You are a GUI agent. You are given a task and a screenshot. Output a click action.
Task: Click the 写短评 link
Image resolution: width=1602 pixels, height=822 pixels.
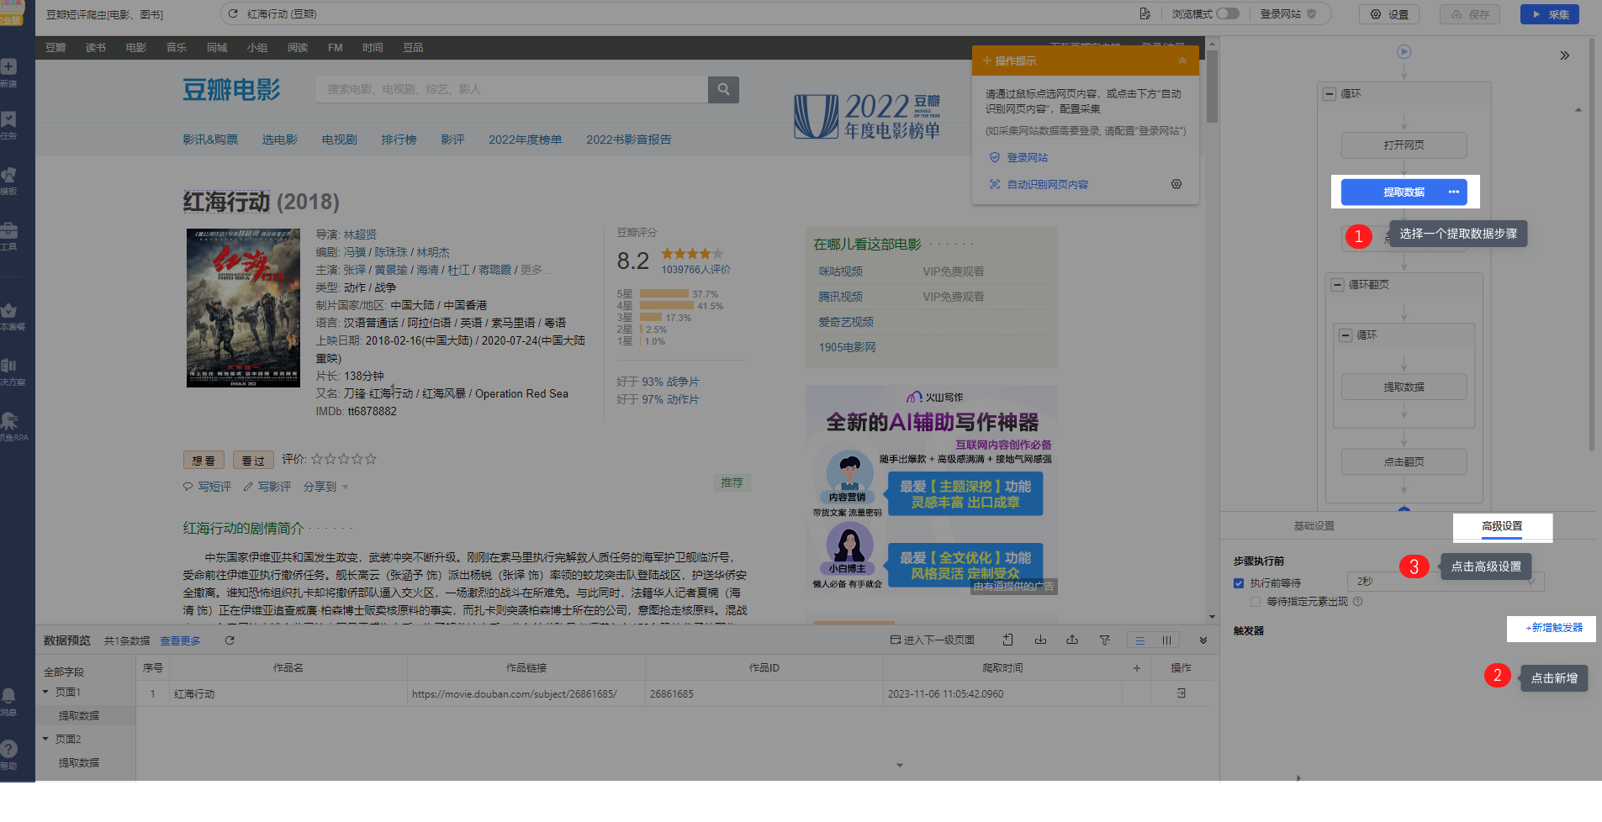coord(214,487)
